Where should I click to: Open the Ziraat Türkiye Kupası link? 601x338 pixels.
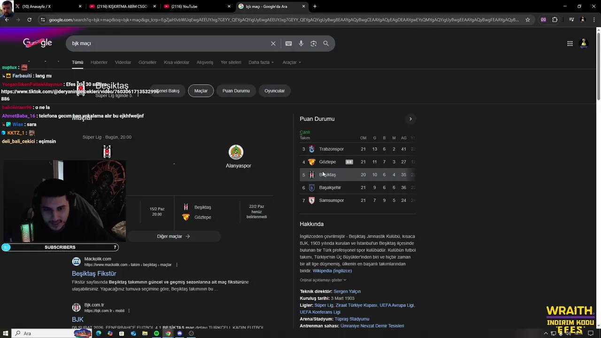[356, 305]
